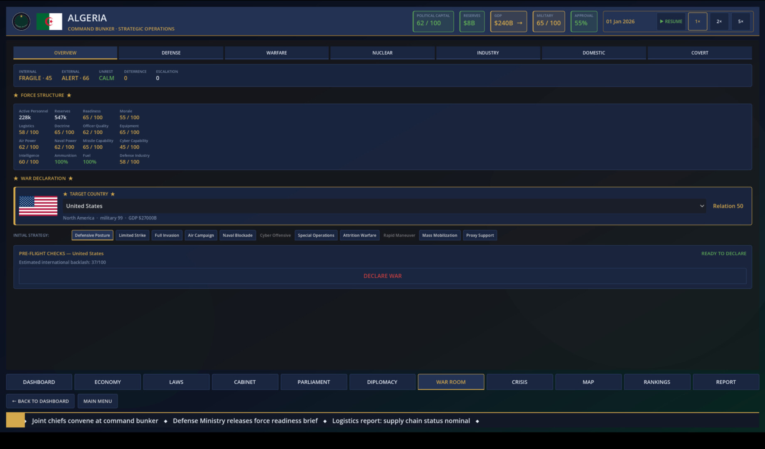765x449 pixels.
Task: Select Proxy Support strategy
Action: [480, 235]
